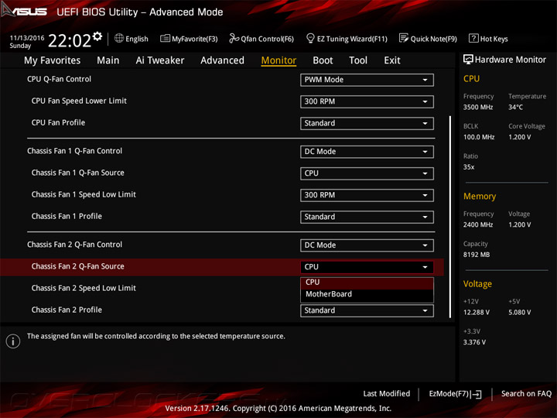The width and height of the screenshot is (557, 418).
Task: Switch to EzMode(F7)
Action: 455,394
